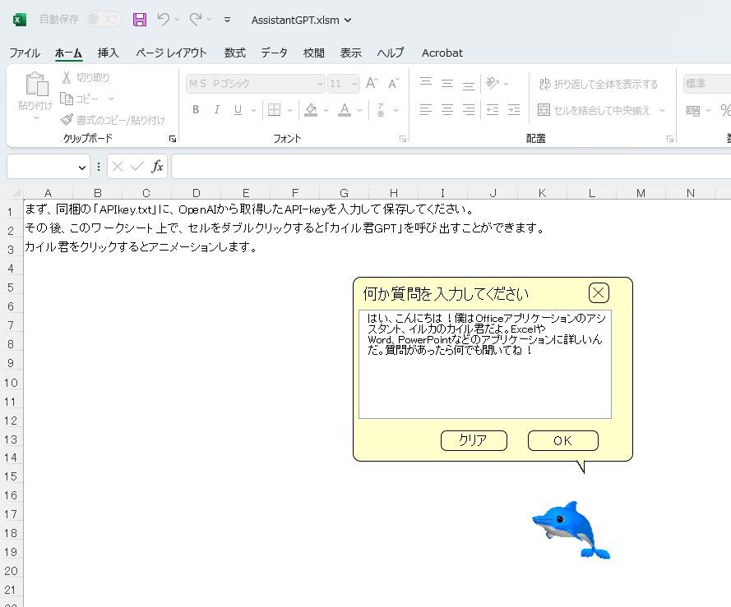Select the Format Painter icon

(67, 119)
